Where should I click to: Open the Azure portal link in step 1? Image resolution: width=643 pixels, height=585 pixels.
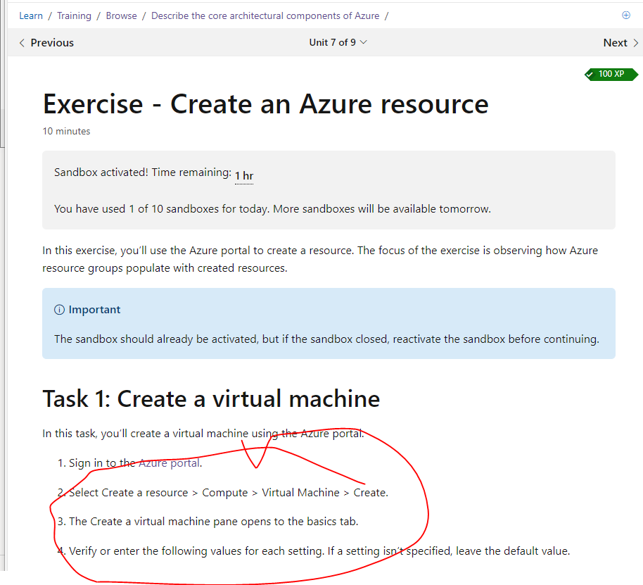[169, 463]
